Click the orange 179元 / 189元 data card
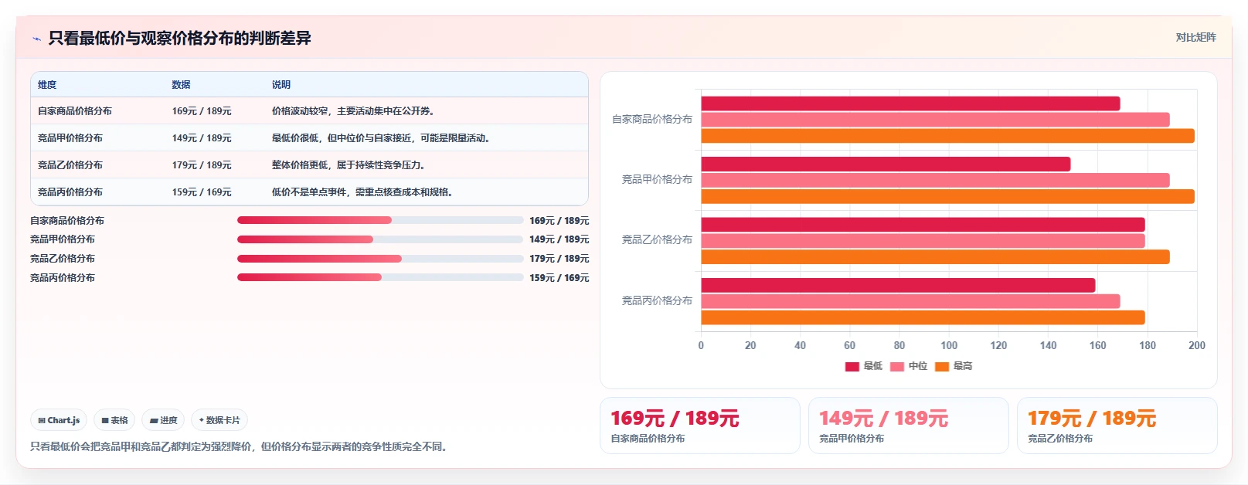Viewport: 1248px width, 485px height. click(1117, 426)
